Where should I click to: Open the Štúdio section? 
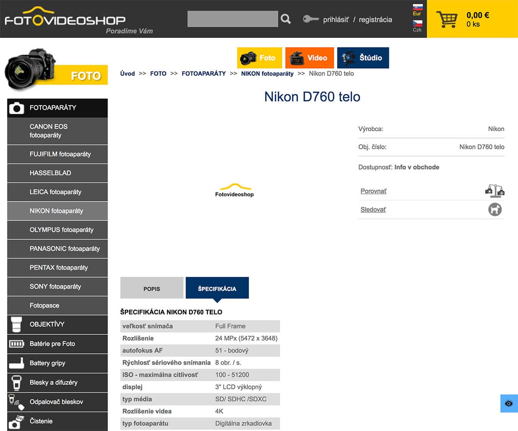(x=363, y=57)
